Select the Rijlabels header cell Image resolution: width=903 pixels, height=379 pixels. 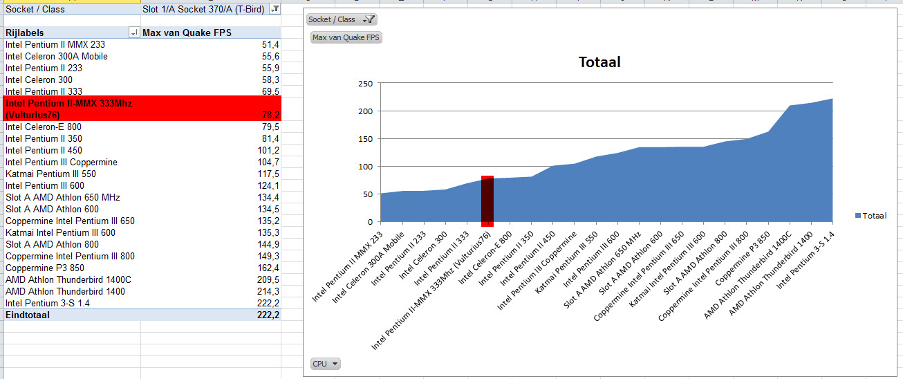tap(71, 33)
